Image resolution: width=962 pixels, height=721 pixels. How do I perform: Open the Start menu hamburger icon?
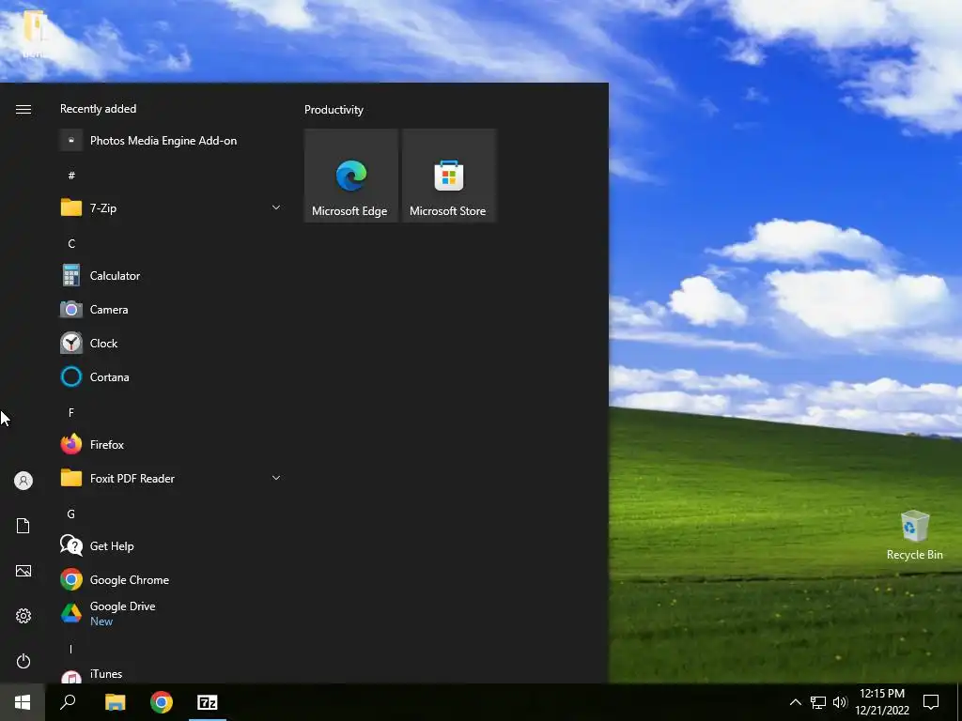(23, 109)
